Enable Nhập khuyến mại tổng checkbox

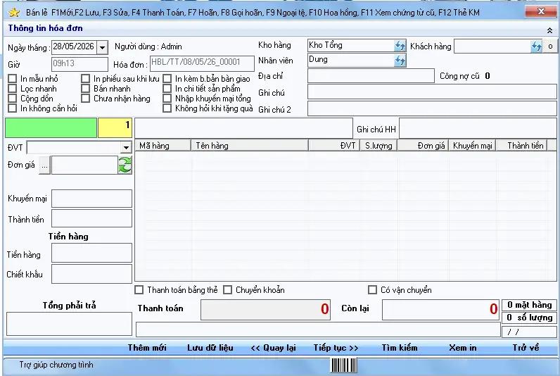167,99
